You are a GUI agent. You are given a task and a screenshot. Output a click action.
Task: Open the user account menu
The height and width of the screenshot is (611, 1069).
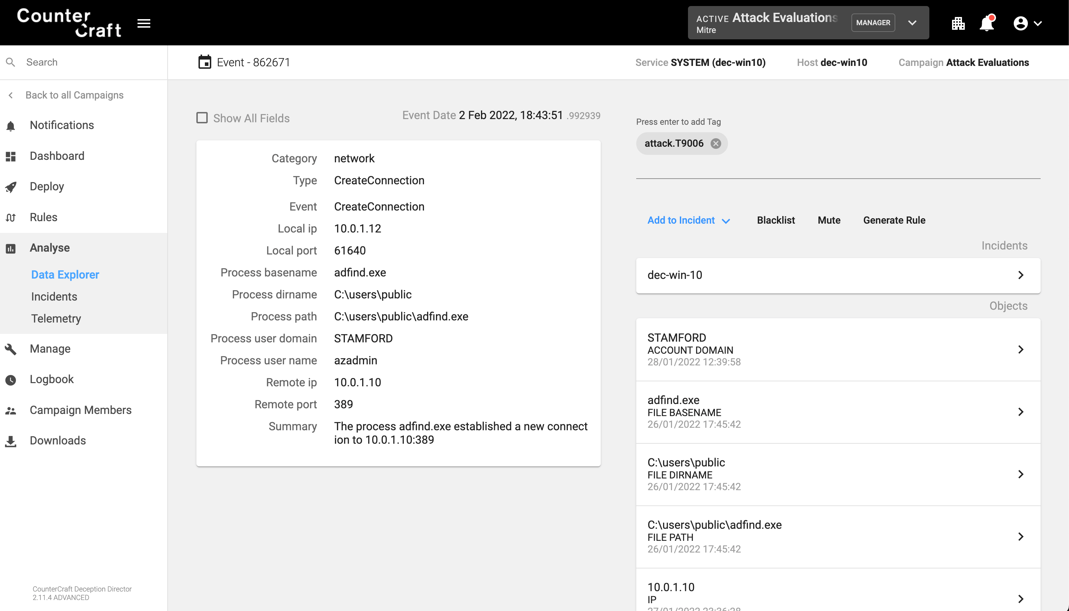click(1027, 23)
